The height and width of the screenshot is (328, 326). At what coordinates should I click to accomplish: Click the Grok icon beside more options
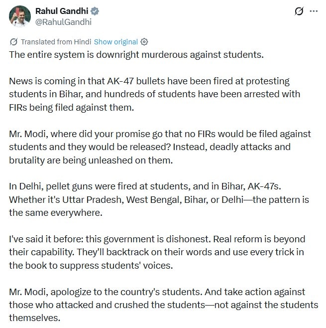[299, 11]
